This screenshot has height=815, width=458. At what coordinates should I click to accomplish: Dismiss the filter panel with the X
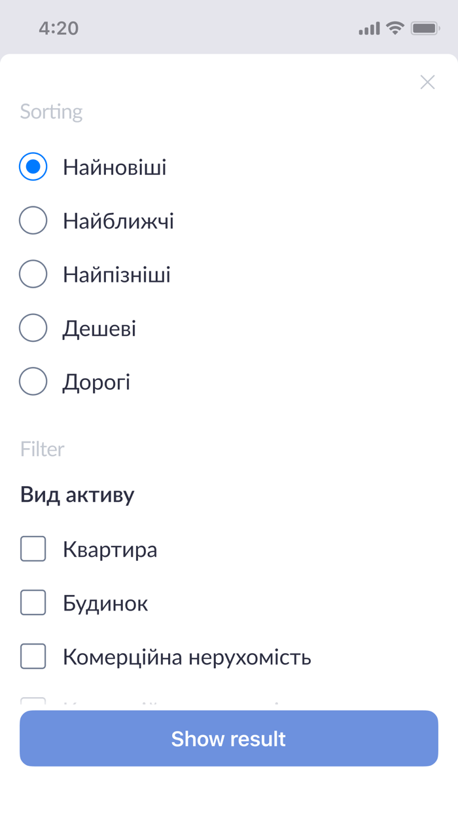pos(427,82)
